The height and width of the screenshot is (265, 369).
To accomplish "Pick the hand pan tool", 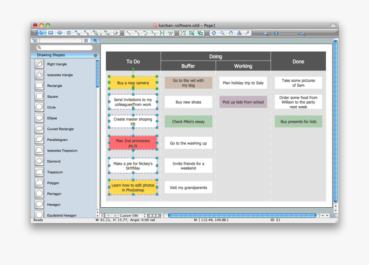I will click(231, 33).
